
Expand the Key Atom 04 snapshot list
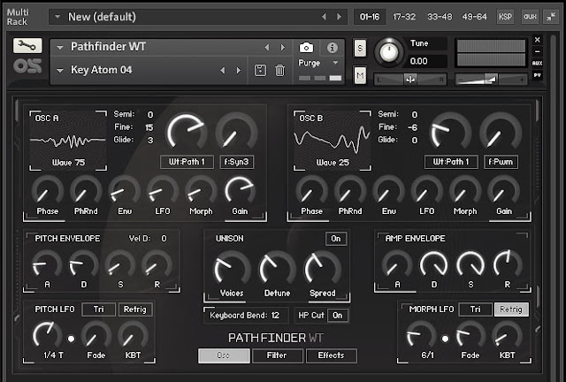(x=60, y=70)
